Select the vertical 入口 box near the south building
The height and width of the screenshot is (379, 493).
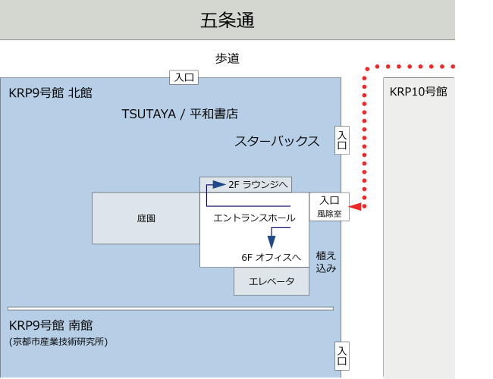click(x=342, y=356)
